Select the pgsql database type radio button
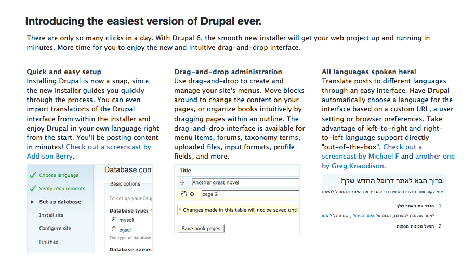 point(114,229)
